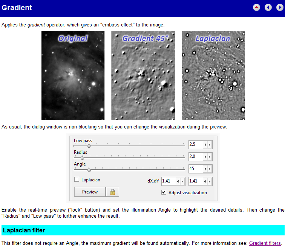
Task: Increase dY with right arrow
Action: [x=210, y=181]
